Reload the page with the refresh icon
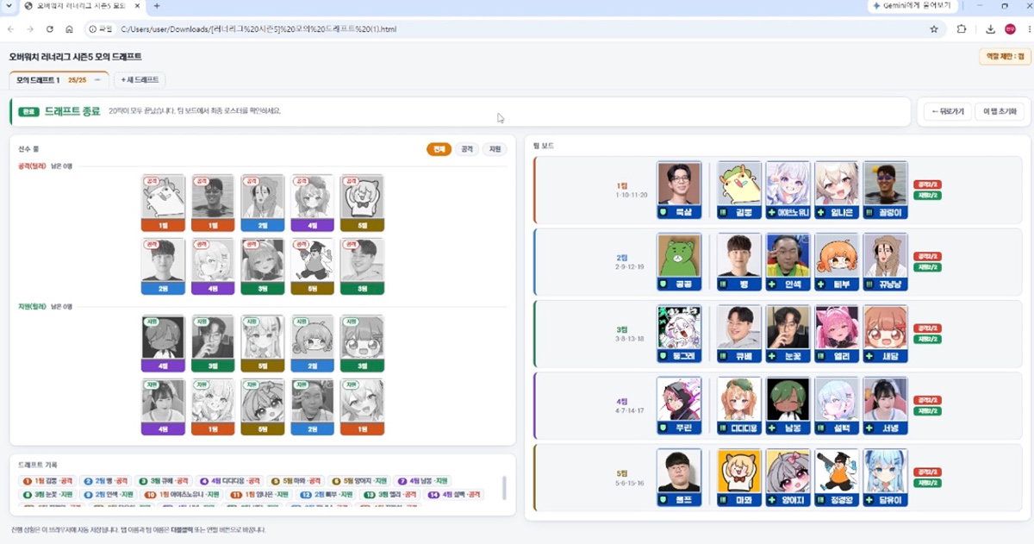1034x544 pixels. coord(49,29)
